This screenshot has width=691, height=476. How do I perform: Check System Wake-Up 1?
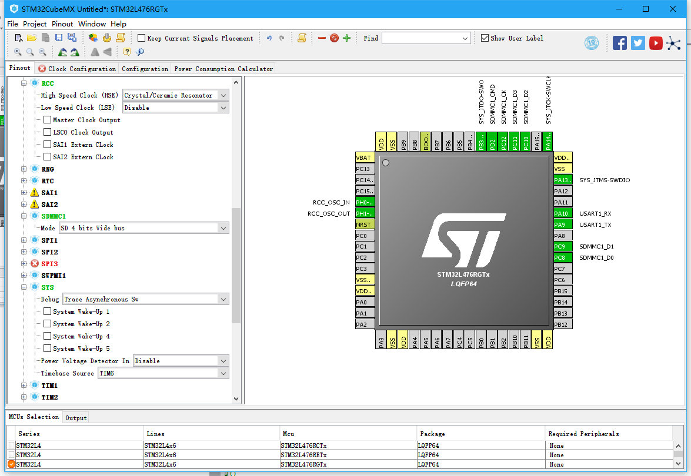(x=46, y=311)
